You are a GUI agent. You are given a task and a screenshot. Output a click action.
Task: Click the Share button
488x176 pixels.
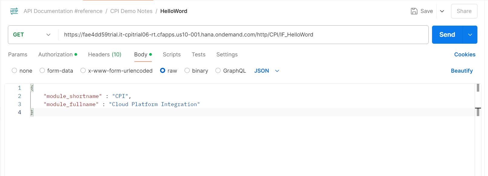464,11
